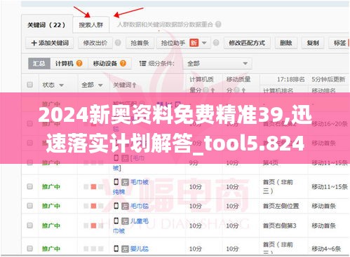
Task: Switch to 搜索人群 tab
Action: point(91,25)
